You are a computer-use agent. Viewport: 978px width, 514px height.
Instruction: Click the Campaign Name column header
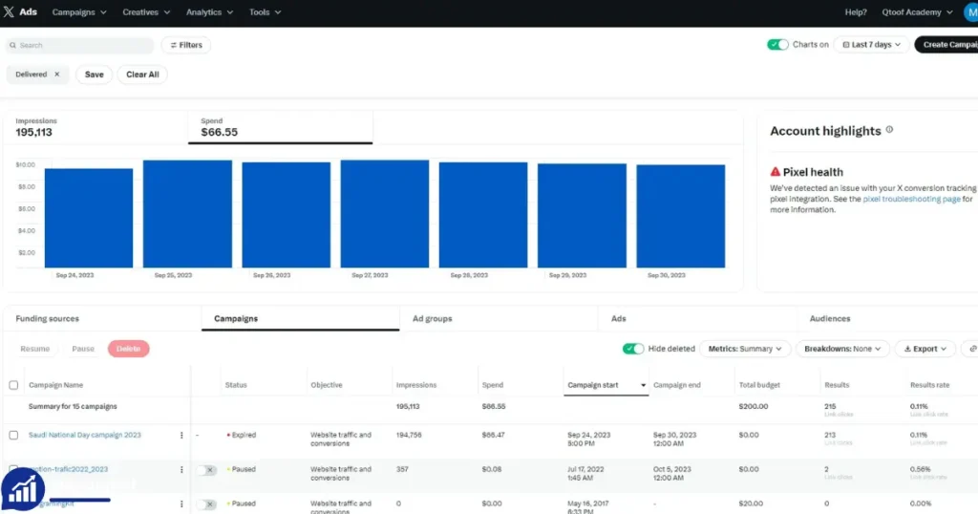tap(55, 385)
